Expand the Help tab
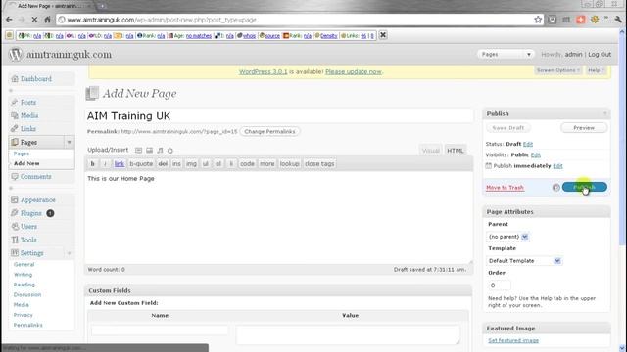The width and height of the screenshot is (627, 352). coord(596,70)
